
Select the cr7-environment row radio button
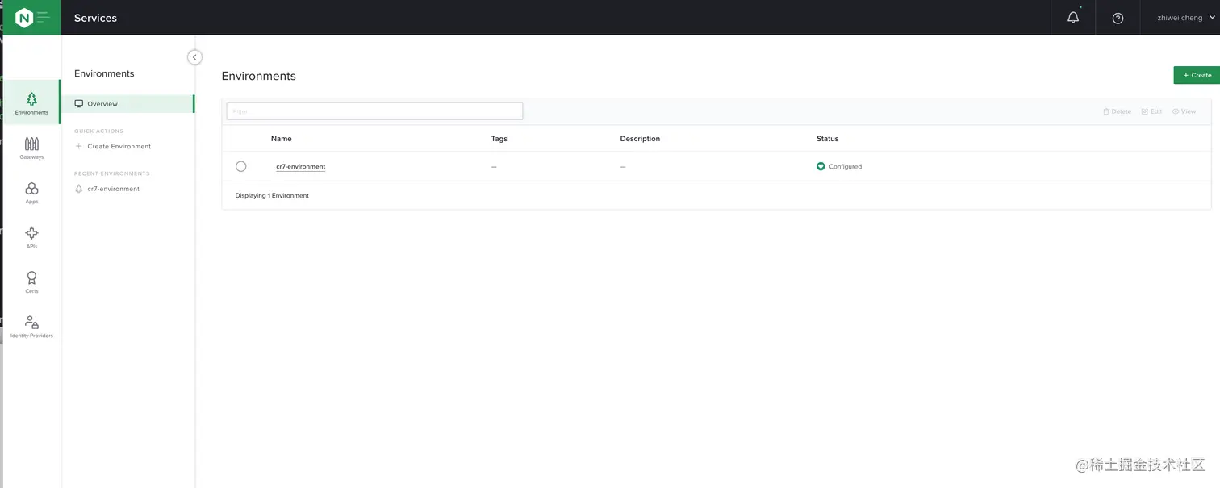click(x=240, y=166)
